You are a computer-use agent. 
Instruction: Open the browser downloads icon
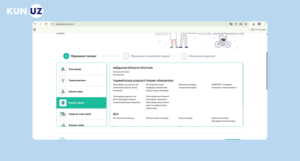(253, 24)
